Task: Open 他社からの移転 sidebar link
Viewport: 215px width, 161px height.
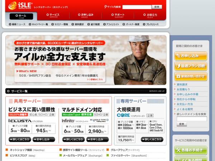Action: click(x=186, y=99)
